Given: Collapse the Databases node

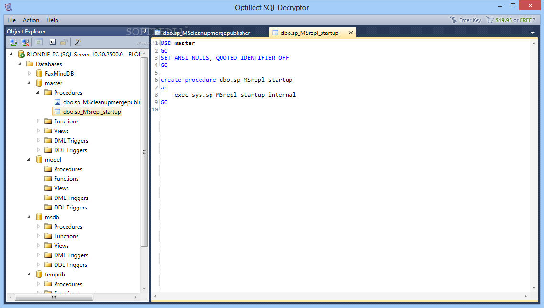Looking at the screenshot, I should pos(20,64).
